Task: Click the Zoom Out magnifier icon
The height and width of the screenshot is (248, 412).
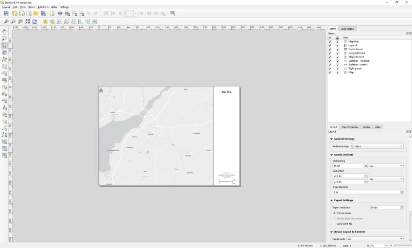Action: [x=13, y=22]
